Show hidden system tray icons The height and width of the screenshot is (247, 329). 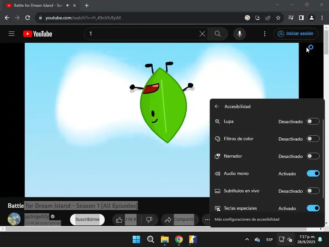coord(247,239)
